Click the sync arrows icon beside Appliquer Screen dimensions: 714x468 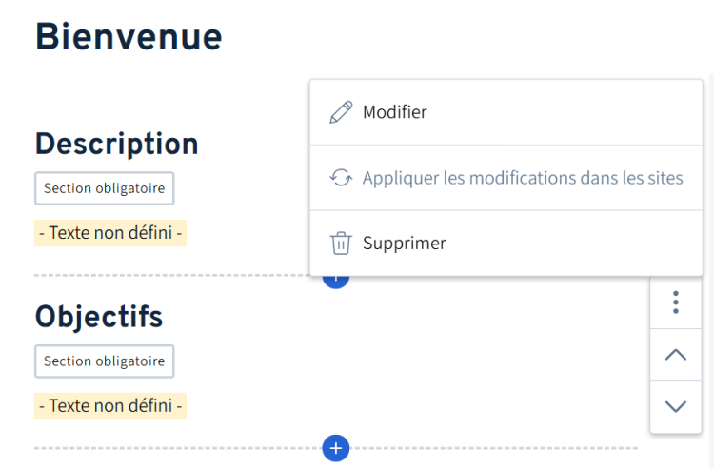(340, 178)
